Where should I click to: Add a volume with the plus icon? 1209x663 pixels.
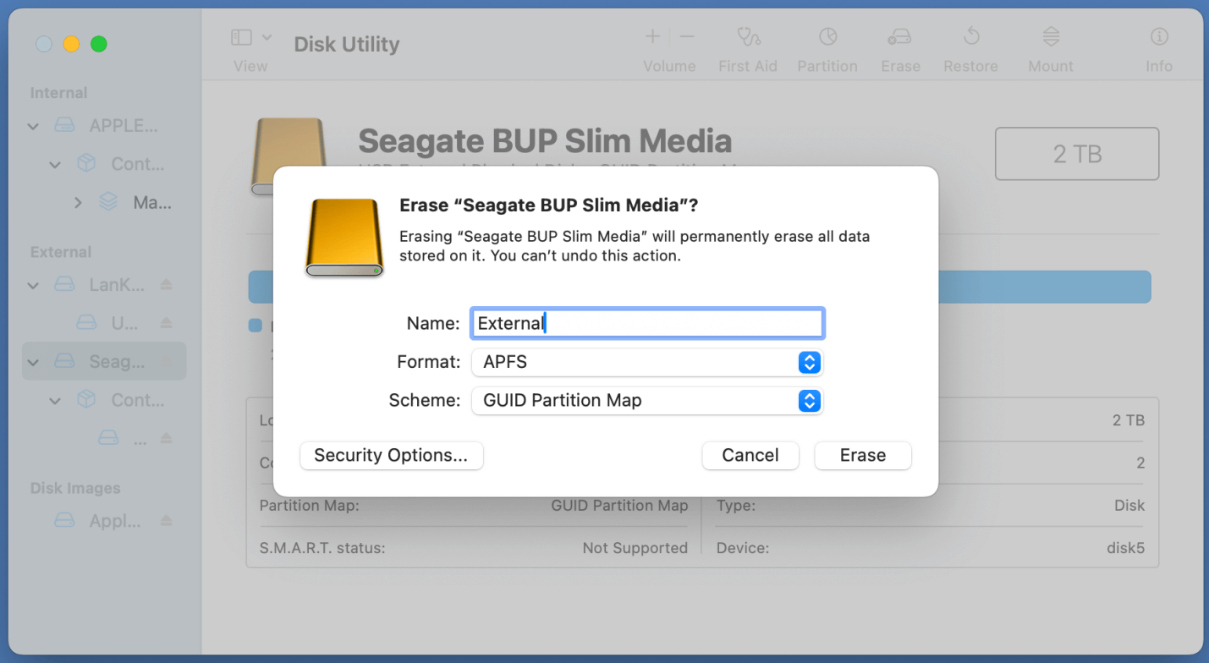coord(651,36)
